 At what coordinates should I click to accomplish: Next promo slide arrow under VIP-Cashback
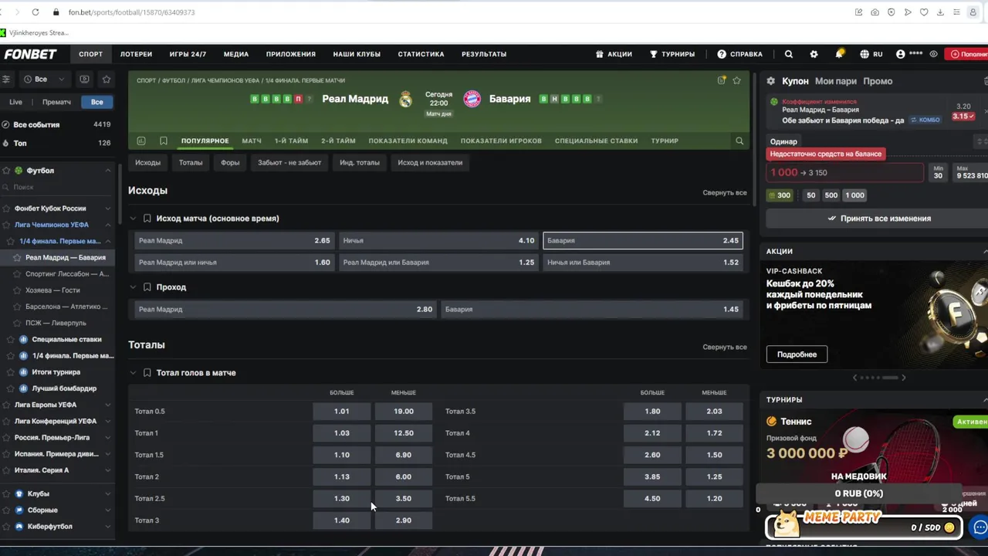(903, 378)
